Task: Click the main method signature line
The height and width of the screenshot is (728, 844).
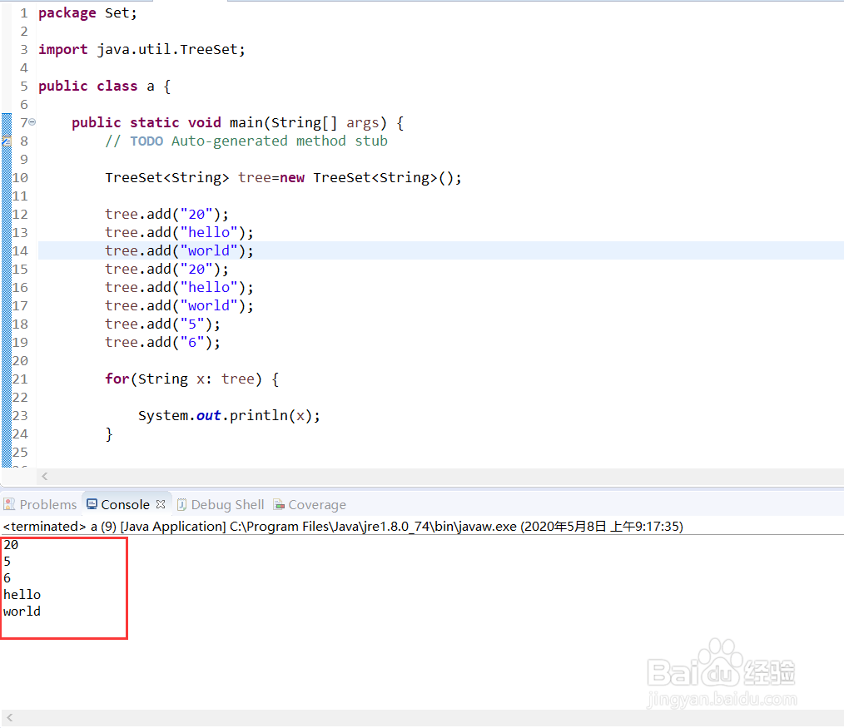Action: tap(237, 122)
